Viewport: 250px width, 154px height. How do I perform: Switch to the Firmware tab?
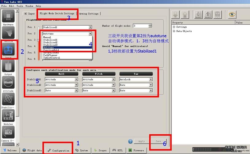tap(136, 151)
